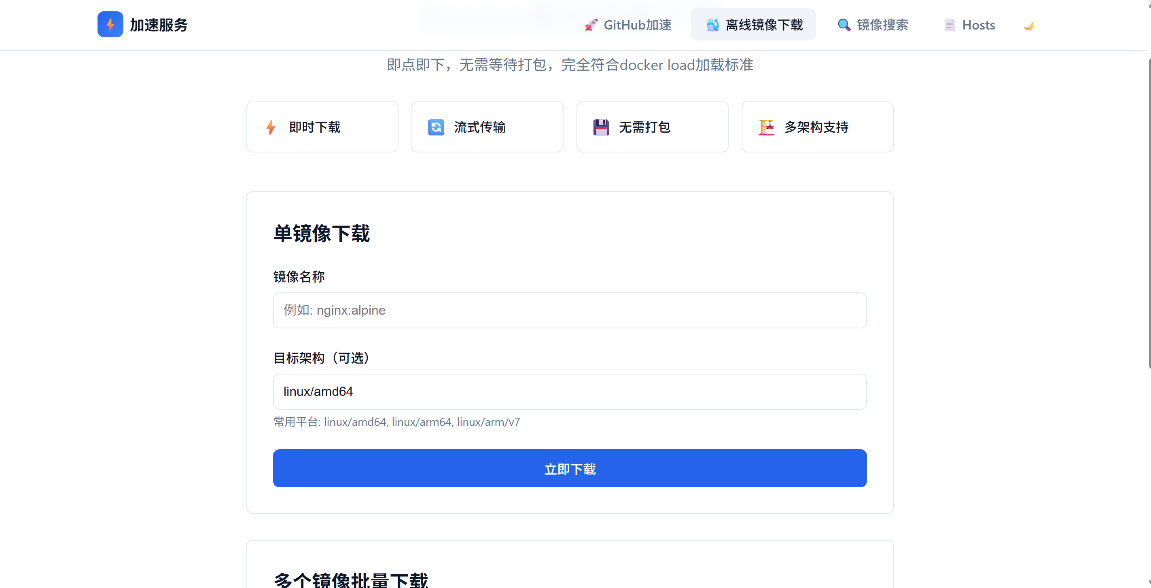This screenshot has height=588, width=1151.
Task: Toggle dark mode with moon icon
Action: click(1028, 25)
